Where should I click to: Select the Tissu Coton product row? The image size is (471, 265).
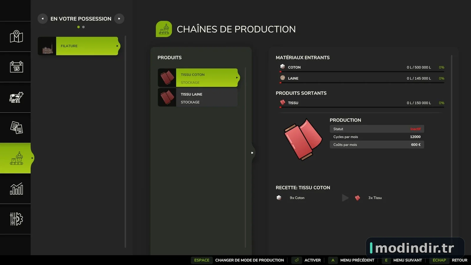pos(199,78)
